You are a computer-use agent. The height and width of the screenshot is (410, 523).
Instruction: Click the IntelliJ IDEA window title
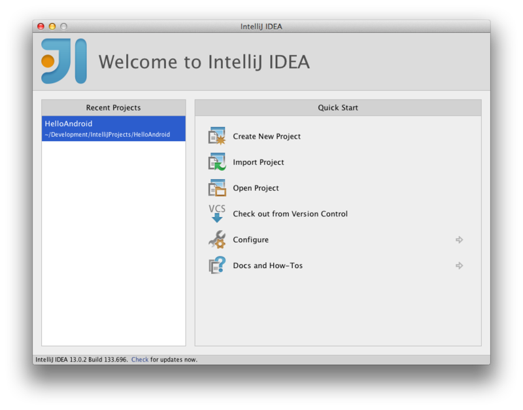pyautogui.click(x=261, y=26)
